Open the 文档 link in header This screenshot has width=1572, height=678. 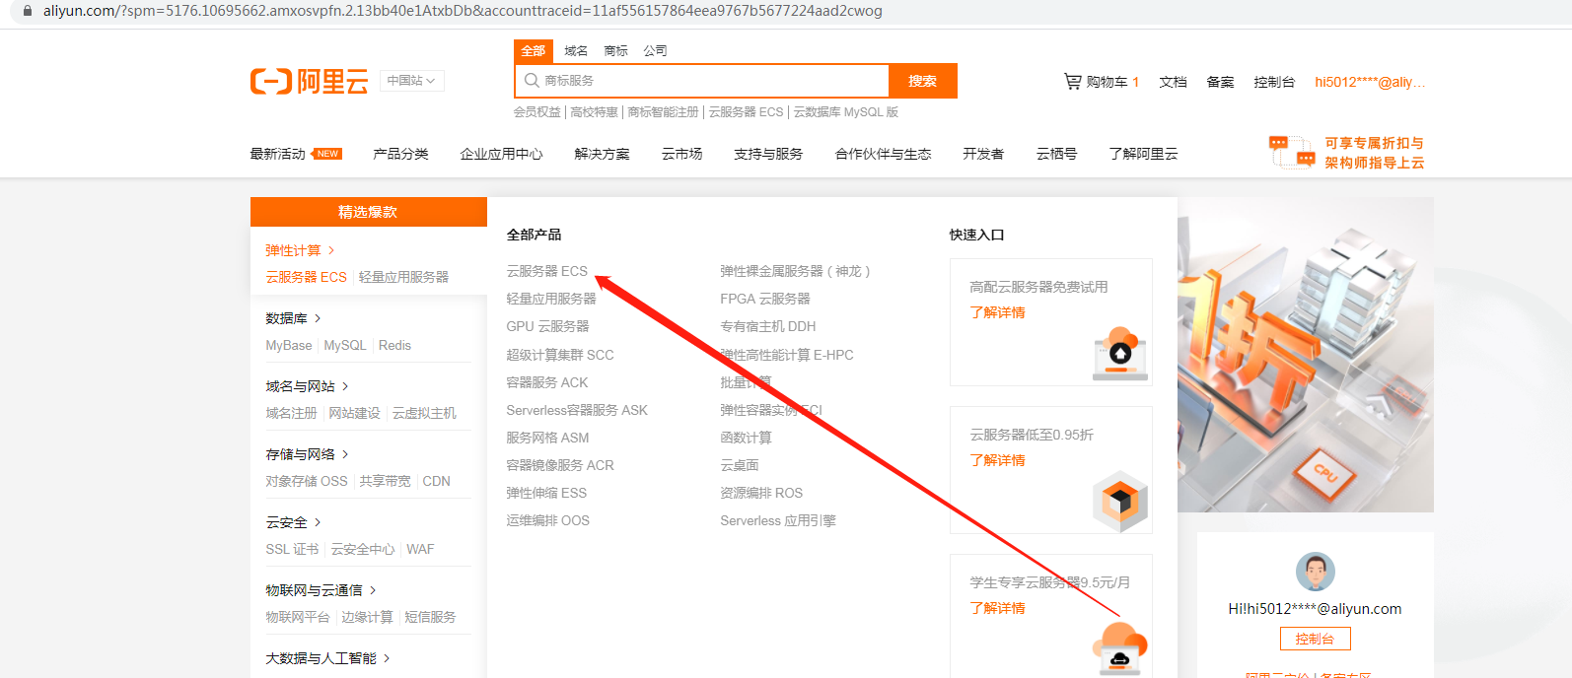1173,82
